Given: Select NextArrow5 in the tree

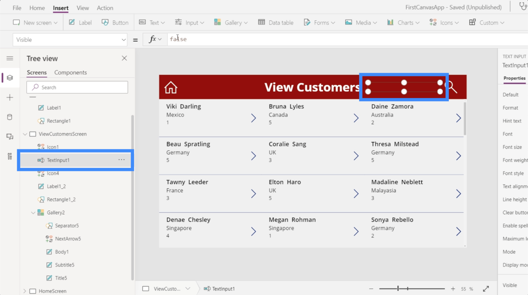Looking at the screenshot, I should tap(68, 239).
